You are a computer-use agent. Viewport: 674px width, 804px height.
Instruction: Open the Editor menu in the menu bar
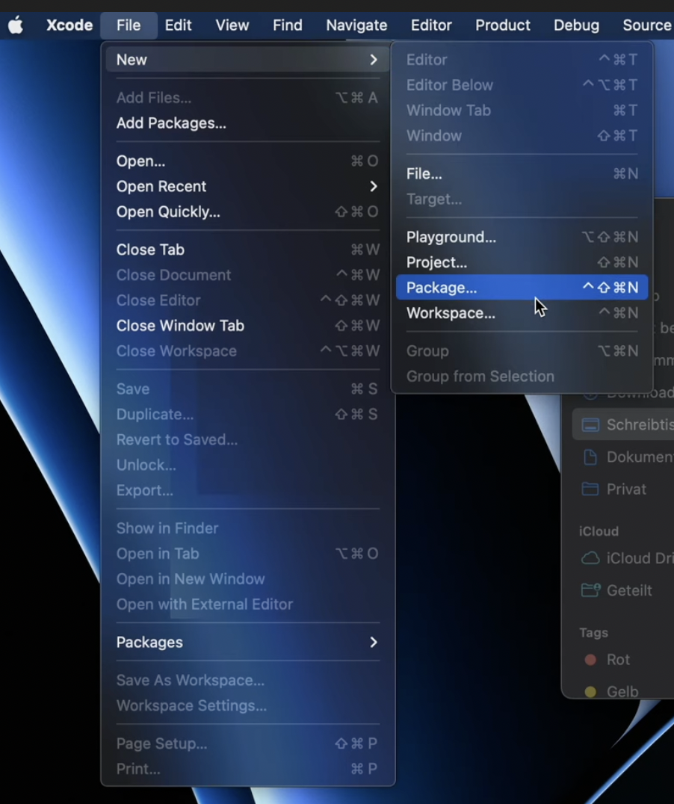(431, 25)
